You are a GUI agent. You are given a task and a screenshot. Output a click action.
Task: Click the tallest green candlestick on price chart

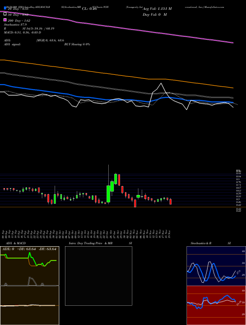click(108, 194)
